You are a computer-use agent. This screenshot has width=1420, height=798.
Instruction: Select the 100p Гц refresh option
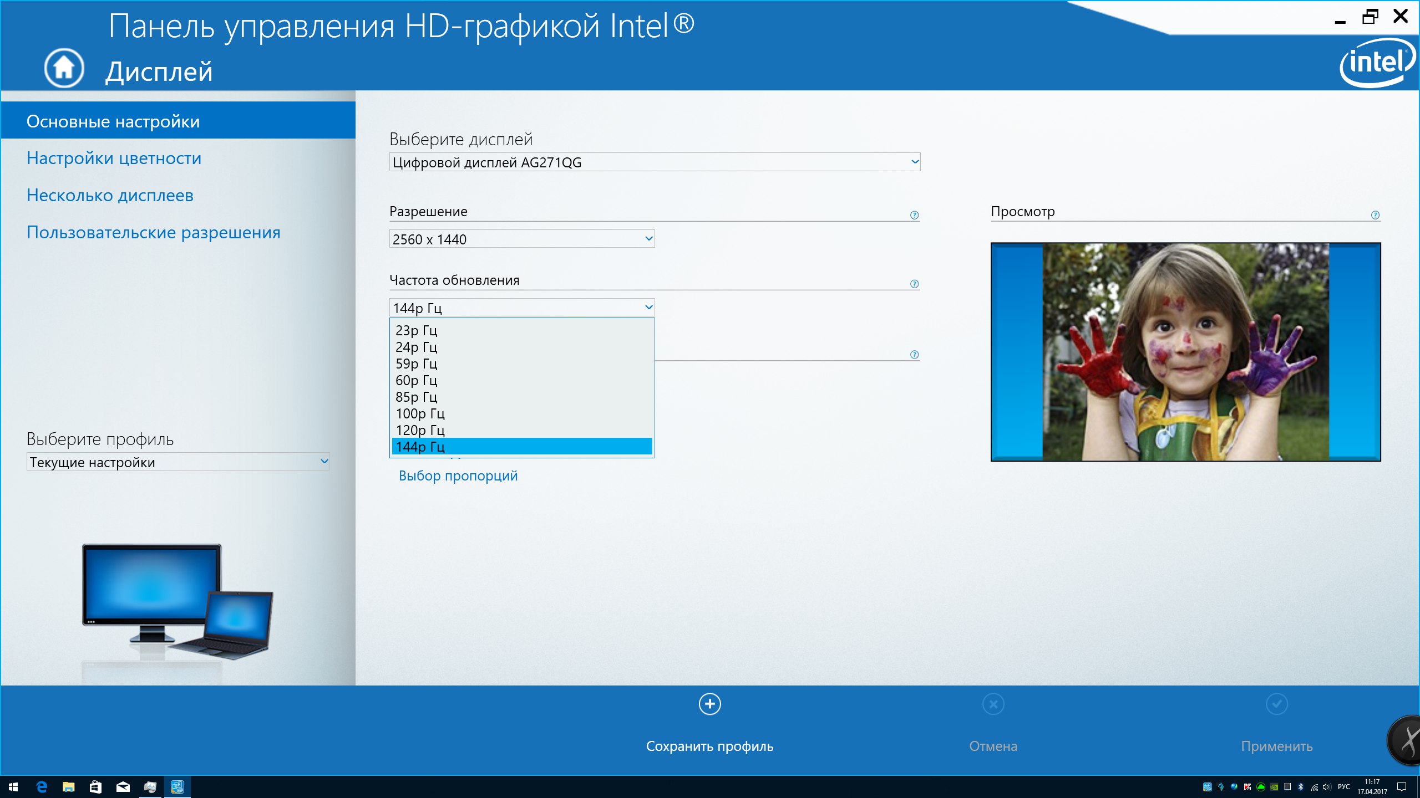420,413
